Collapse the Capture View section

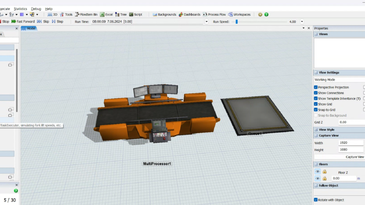(316, 136)
